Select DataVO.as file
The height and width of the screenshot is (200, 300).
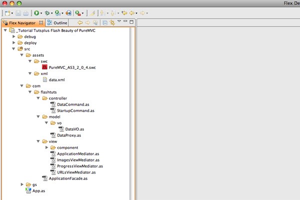(74, 129)
